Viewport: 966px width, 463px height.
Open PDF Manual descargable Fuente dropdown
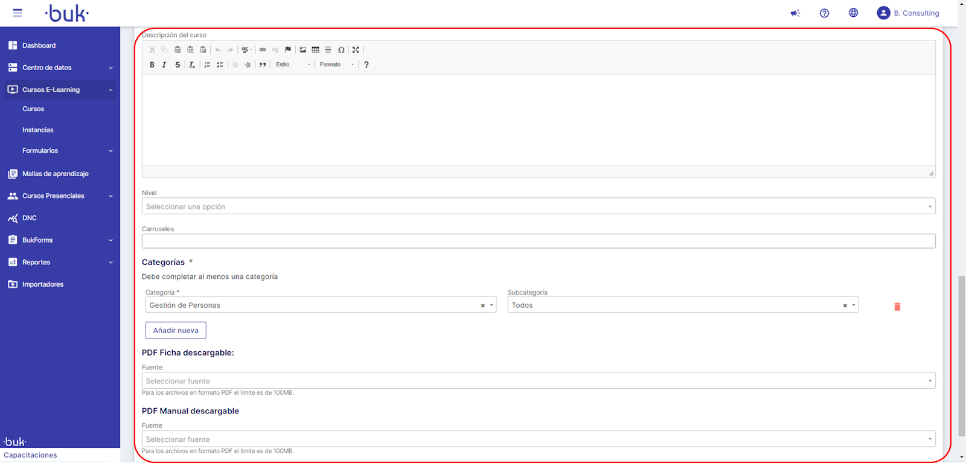539,439
